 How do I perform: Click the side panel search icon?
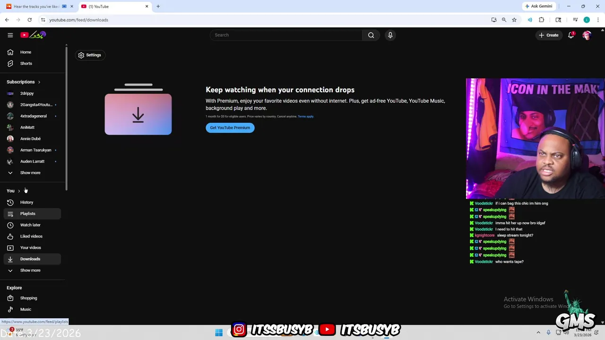point(558,20)
